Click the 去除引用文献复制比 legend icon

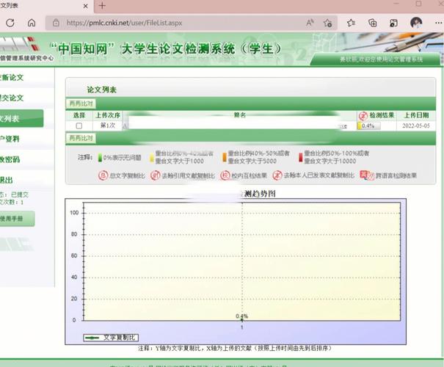click(x=155, y=175)
